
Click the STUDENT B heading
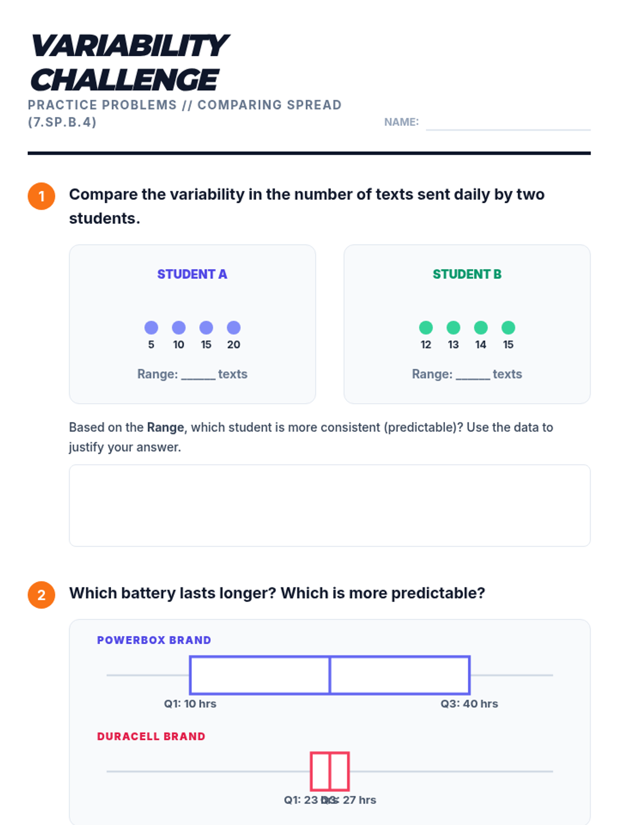[467, 274]
